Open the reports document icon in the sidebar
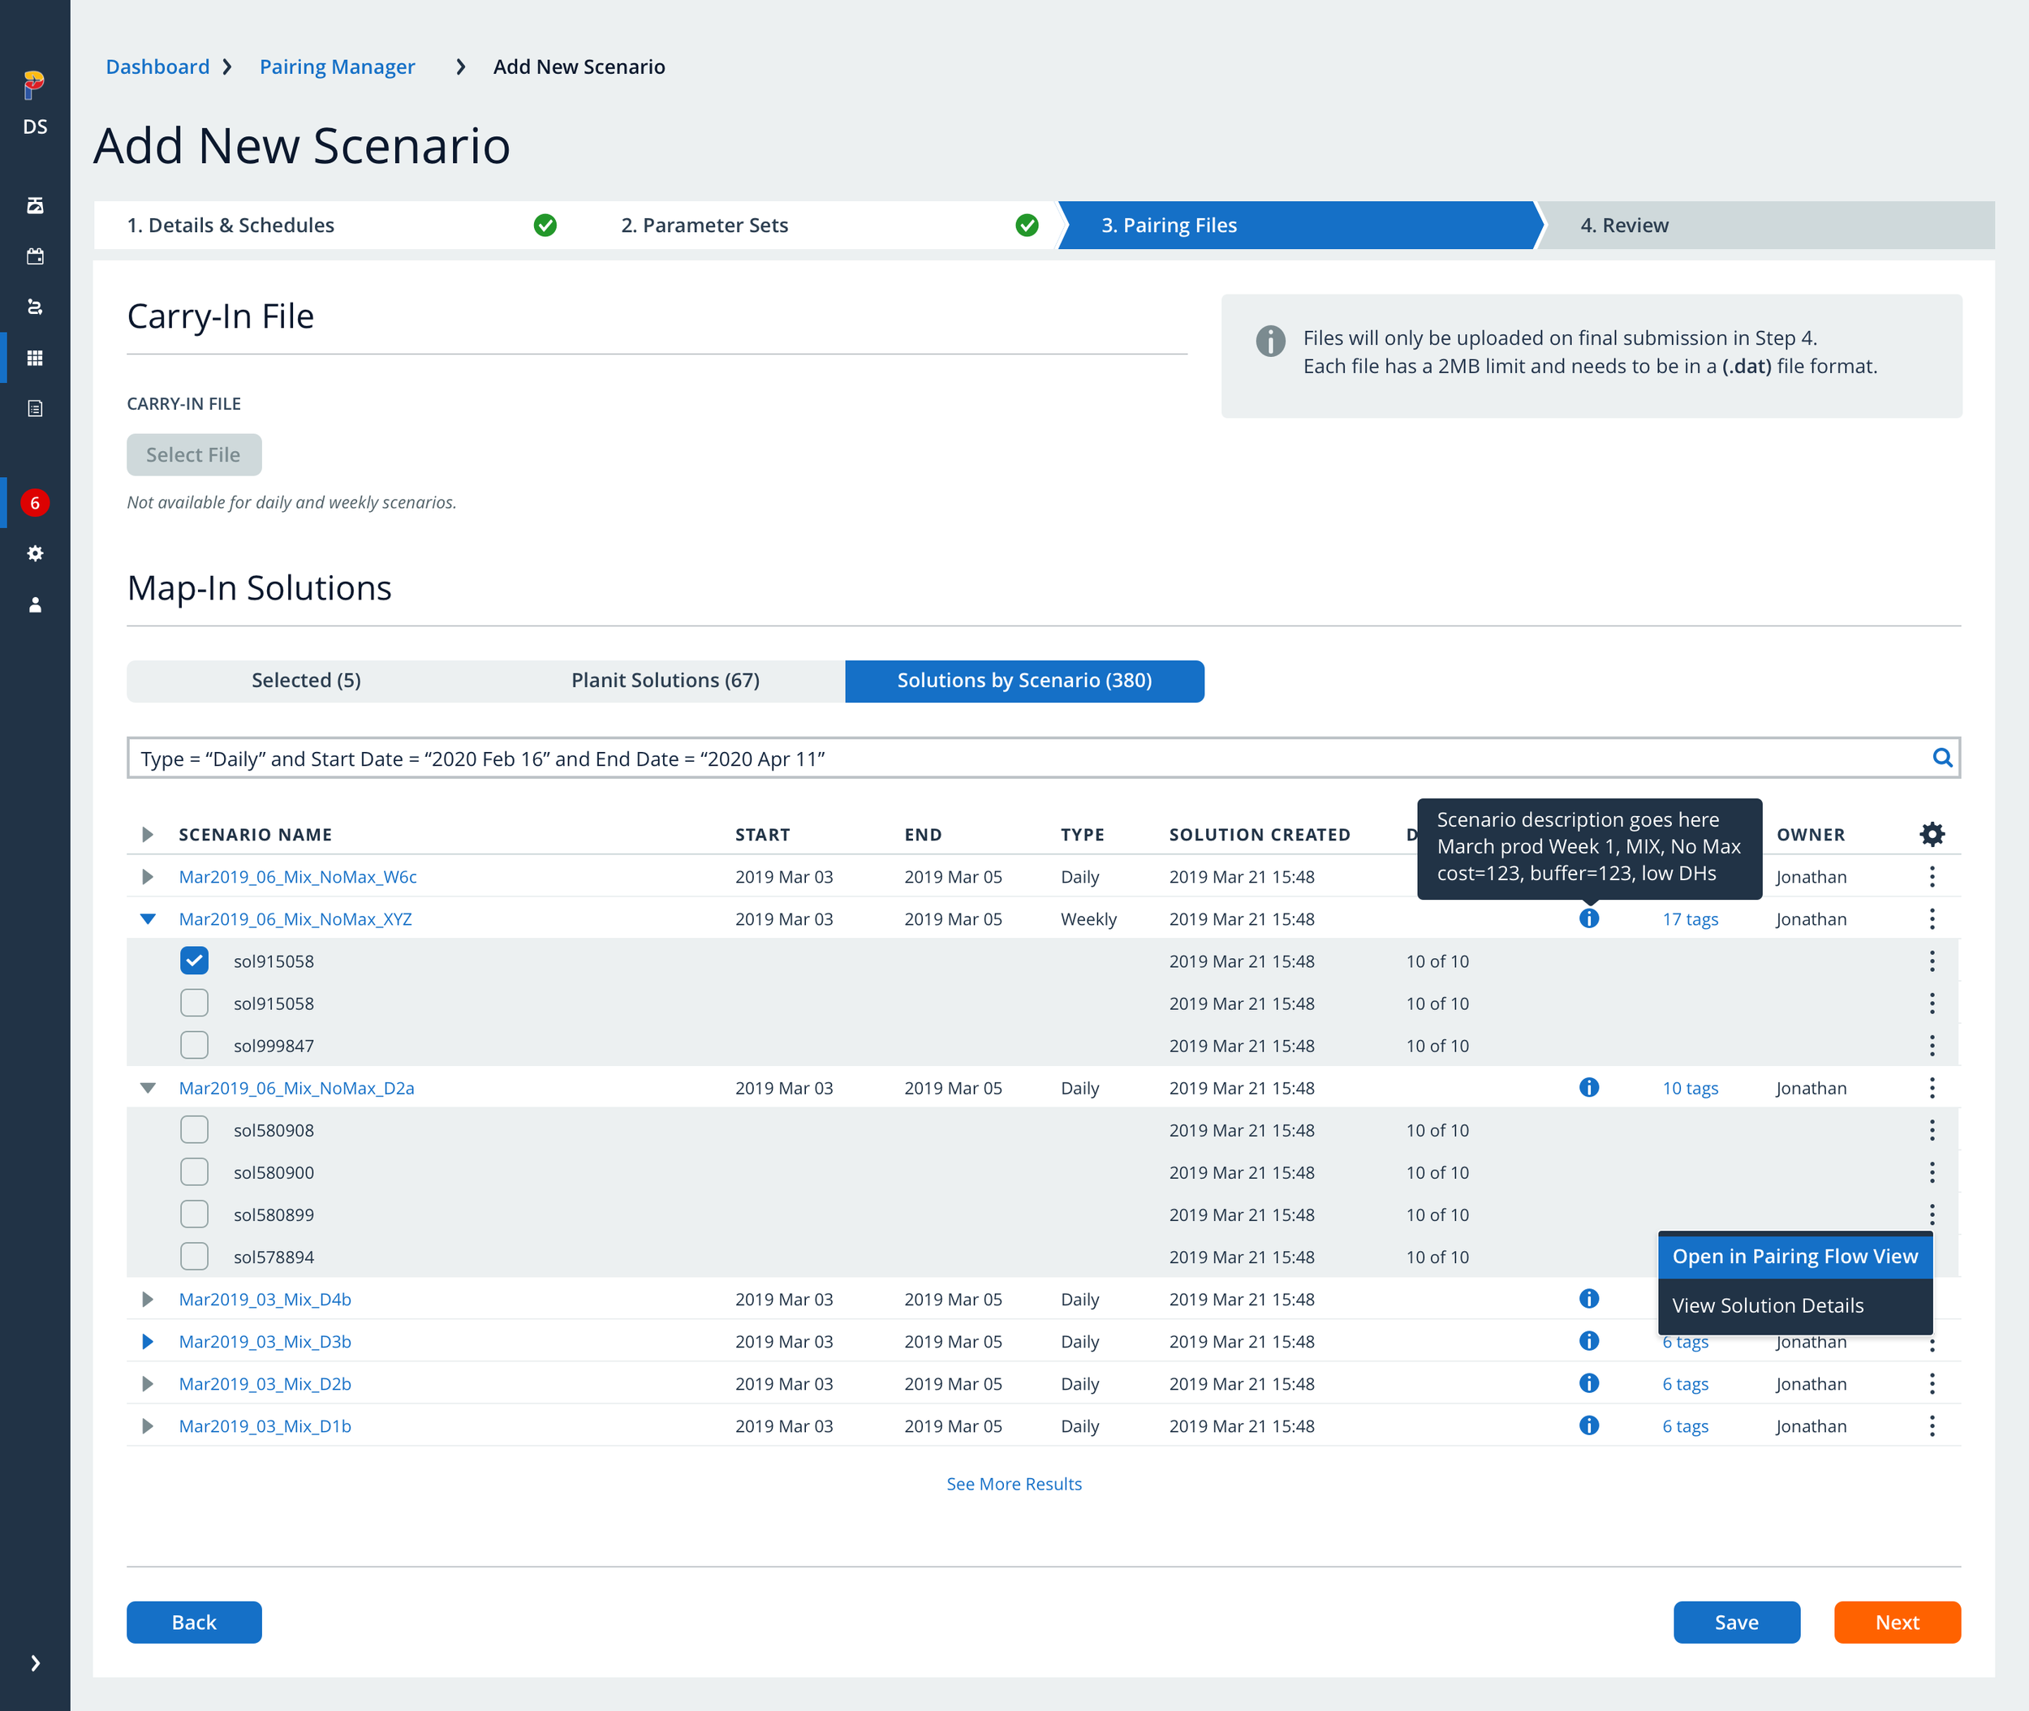This screenshot has height=1711, width=2029. (x=35, y=408)
